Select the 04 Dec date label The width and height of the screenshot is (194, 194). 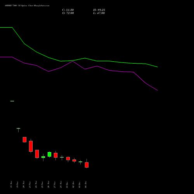[86, 184]
